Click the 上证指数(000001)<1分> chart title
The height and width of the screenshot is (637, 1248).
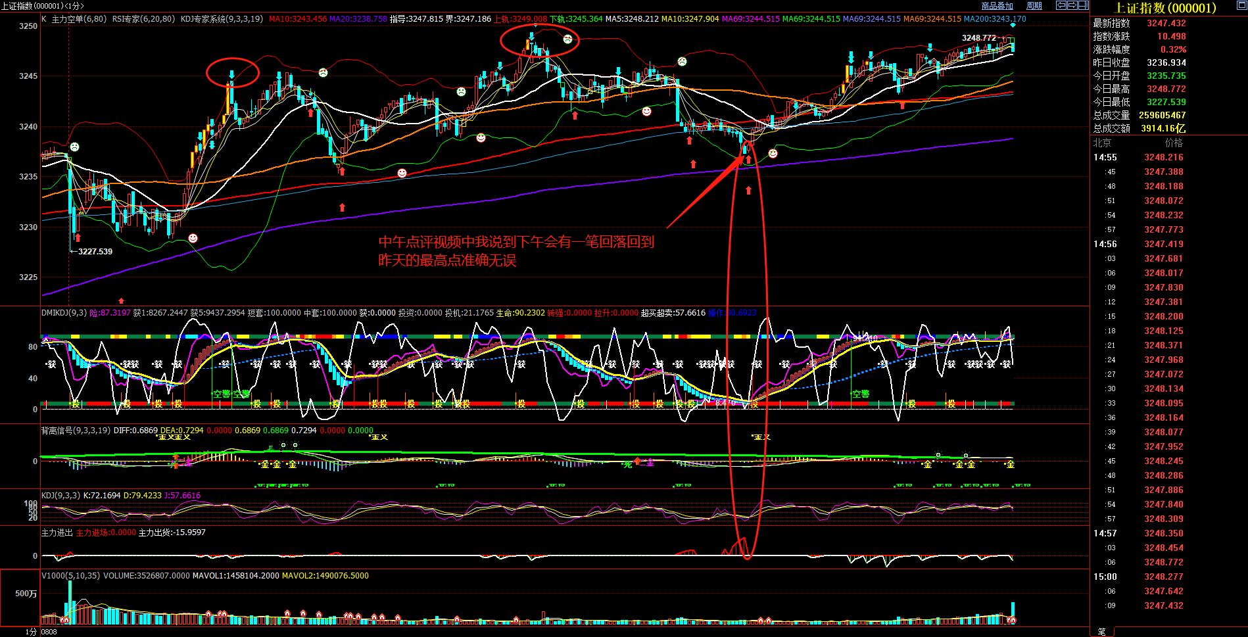click(42, 5)
